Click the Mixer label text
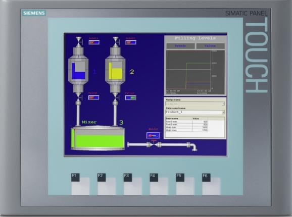Viewport: 292px width, 217px height. tap(89, 122)
